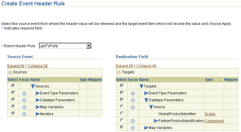This screenshot has height=132, width=241.
Task: Select source Map Variables radio button
Action: click(x=13, y=106)
